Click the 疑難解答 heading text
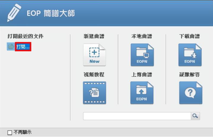The width and height of the screenshot is (213, 137). click(190, 75)
